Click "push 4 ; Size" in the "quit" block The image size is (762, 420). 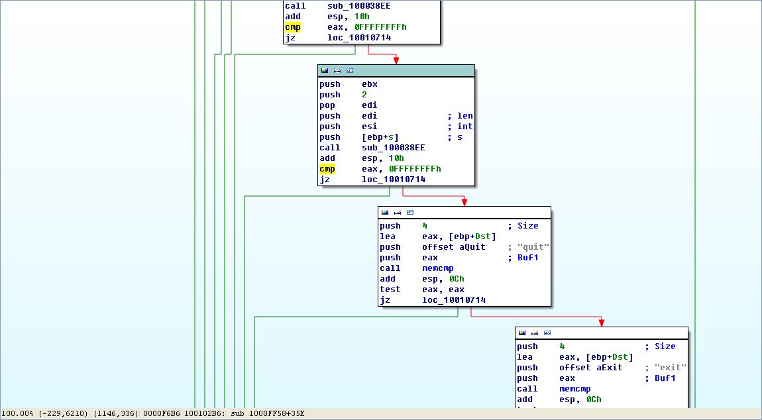click(459, 226)
